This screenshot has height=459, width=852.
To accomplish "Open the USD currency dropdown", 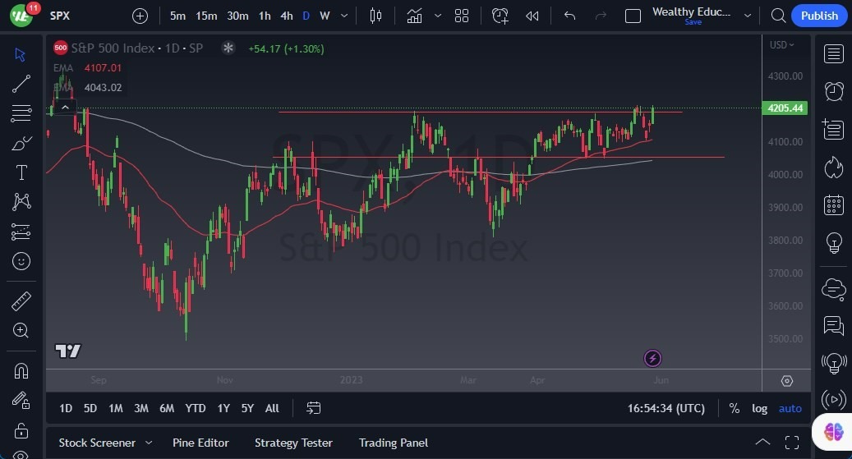I will tap(781, 45).
